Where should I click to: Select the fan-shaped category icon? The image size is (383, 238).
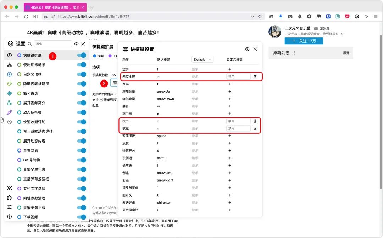(10, 93)
